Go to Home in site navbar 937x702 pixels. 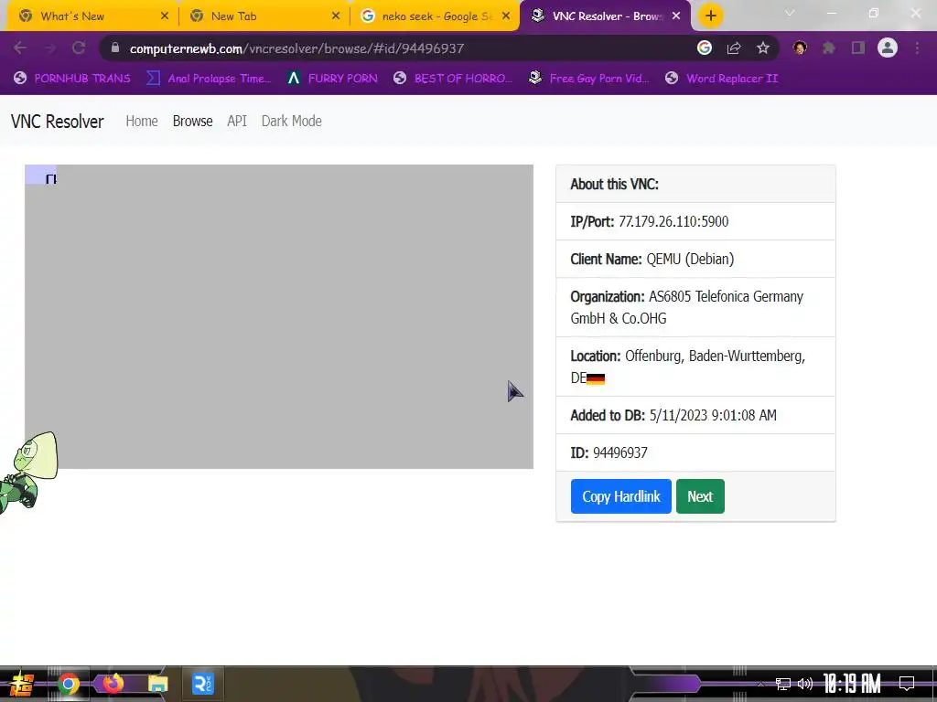pos(142,122)
